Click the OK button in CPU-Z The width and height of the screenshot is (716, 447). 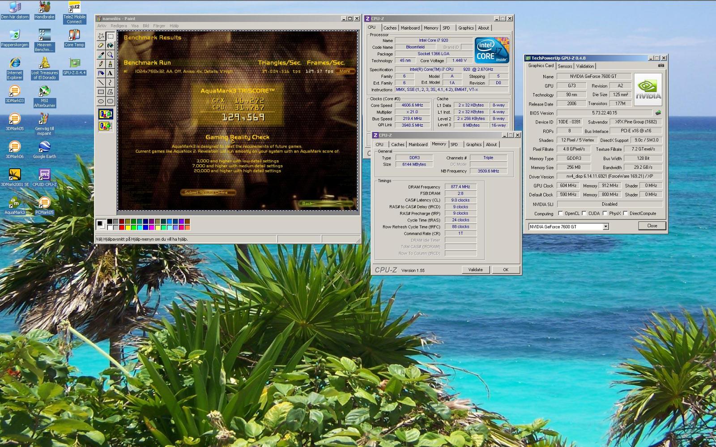click(506, 270)
